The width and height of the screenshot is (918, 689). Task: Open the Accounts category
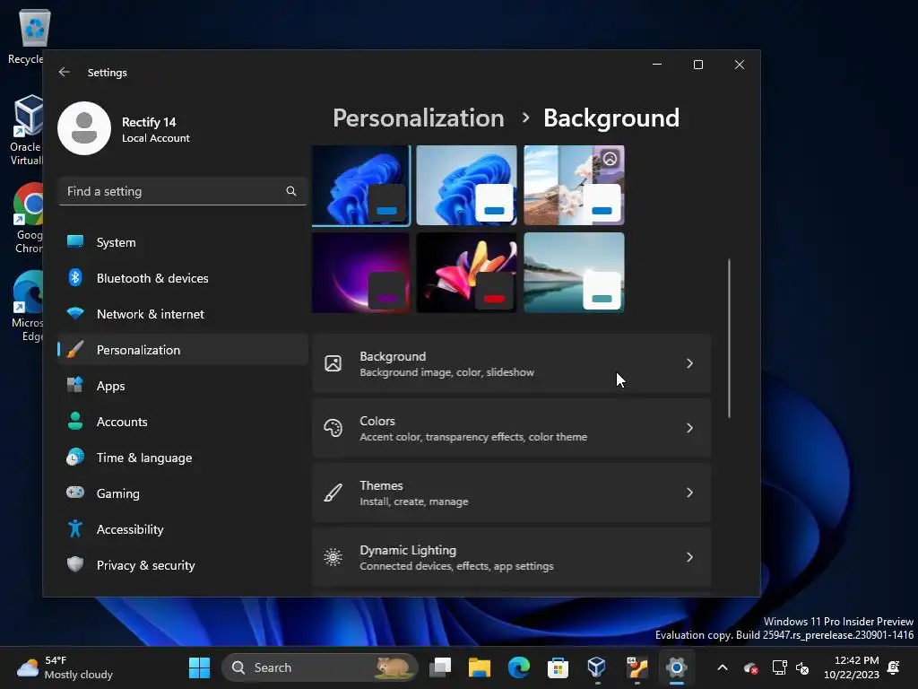tap(183, 422)
